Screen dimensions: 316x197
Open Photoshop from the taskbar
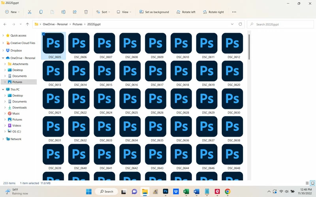[x=166, y=191]
